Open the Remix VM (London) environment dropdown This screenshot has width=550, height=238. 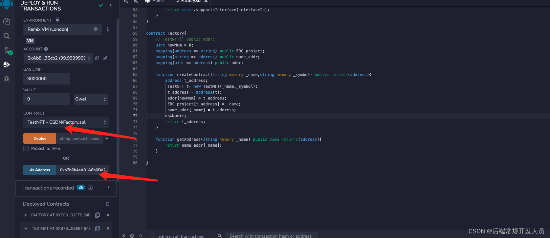pos(62,29)
